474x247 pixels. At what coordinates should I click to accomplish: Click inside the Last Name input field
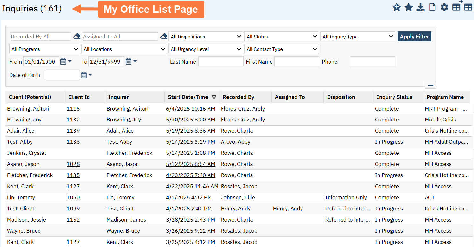pyautogui.click(x=221, y=61)
